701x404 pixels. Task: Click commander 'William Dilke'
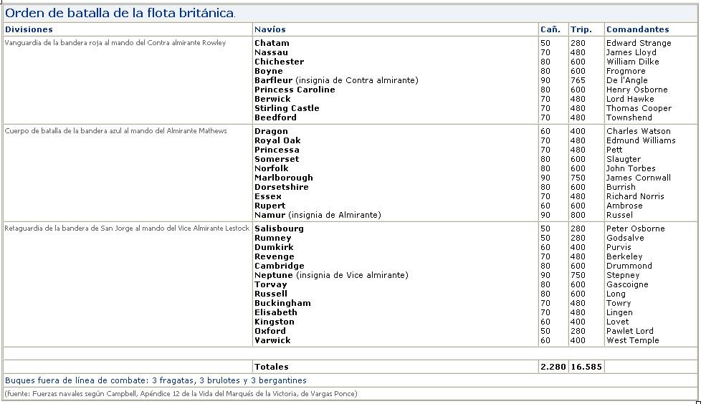[633, 62]
